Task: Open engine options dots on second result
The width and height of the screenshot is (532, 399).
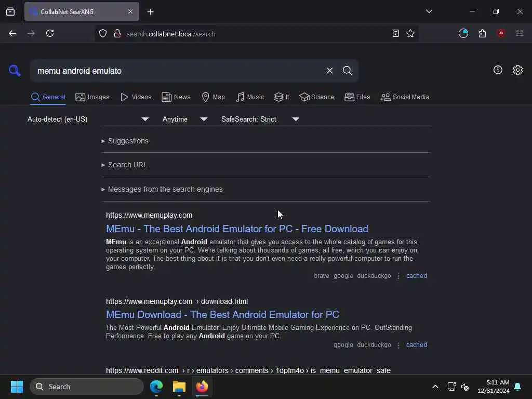Action: point(398,345)
